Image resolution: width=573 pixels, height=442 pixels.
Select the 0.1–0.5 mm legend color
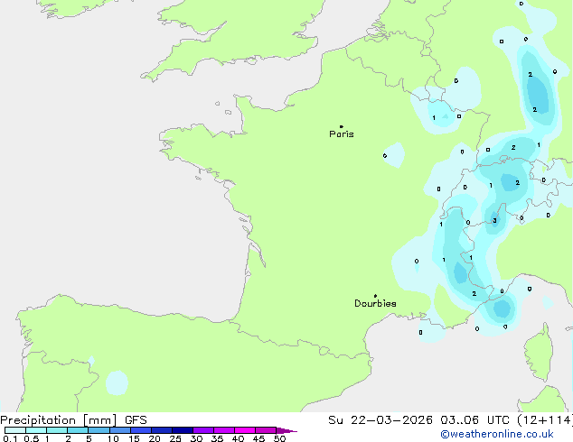click(x=15, y=430)
